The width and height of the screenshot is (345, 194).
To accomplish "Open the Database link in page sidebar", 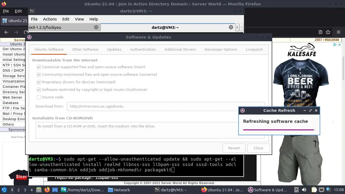I will point(11,103).
